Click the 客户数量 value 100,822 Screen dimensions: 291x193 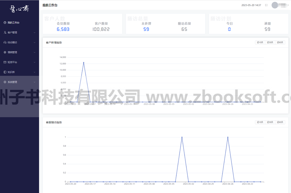coord(101,29)
